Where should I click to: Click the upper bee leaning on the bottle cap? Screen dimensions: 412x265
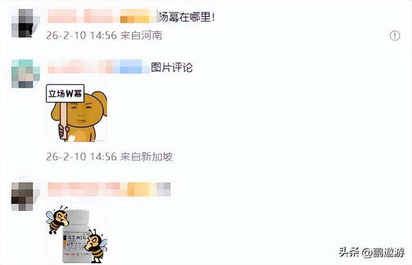(x=57, y=219)
